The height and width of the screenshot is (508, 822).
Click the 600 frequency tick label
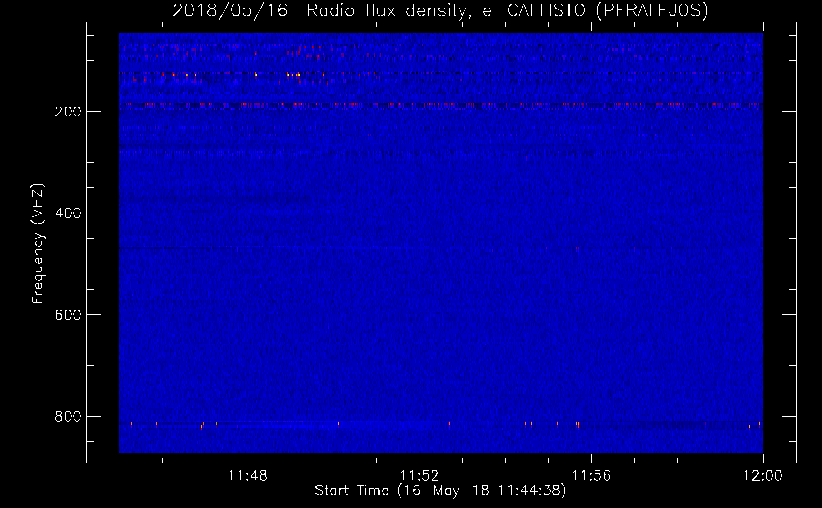(x=68, y=315)
